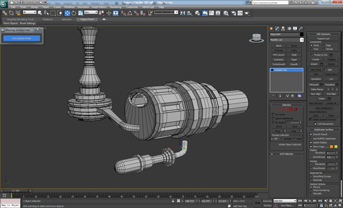Open the Utilities hammer panel tab
343x208 pixels.
pos(301,28)
